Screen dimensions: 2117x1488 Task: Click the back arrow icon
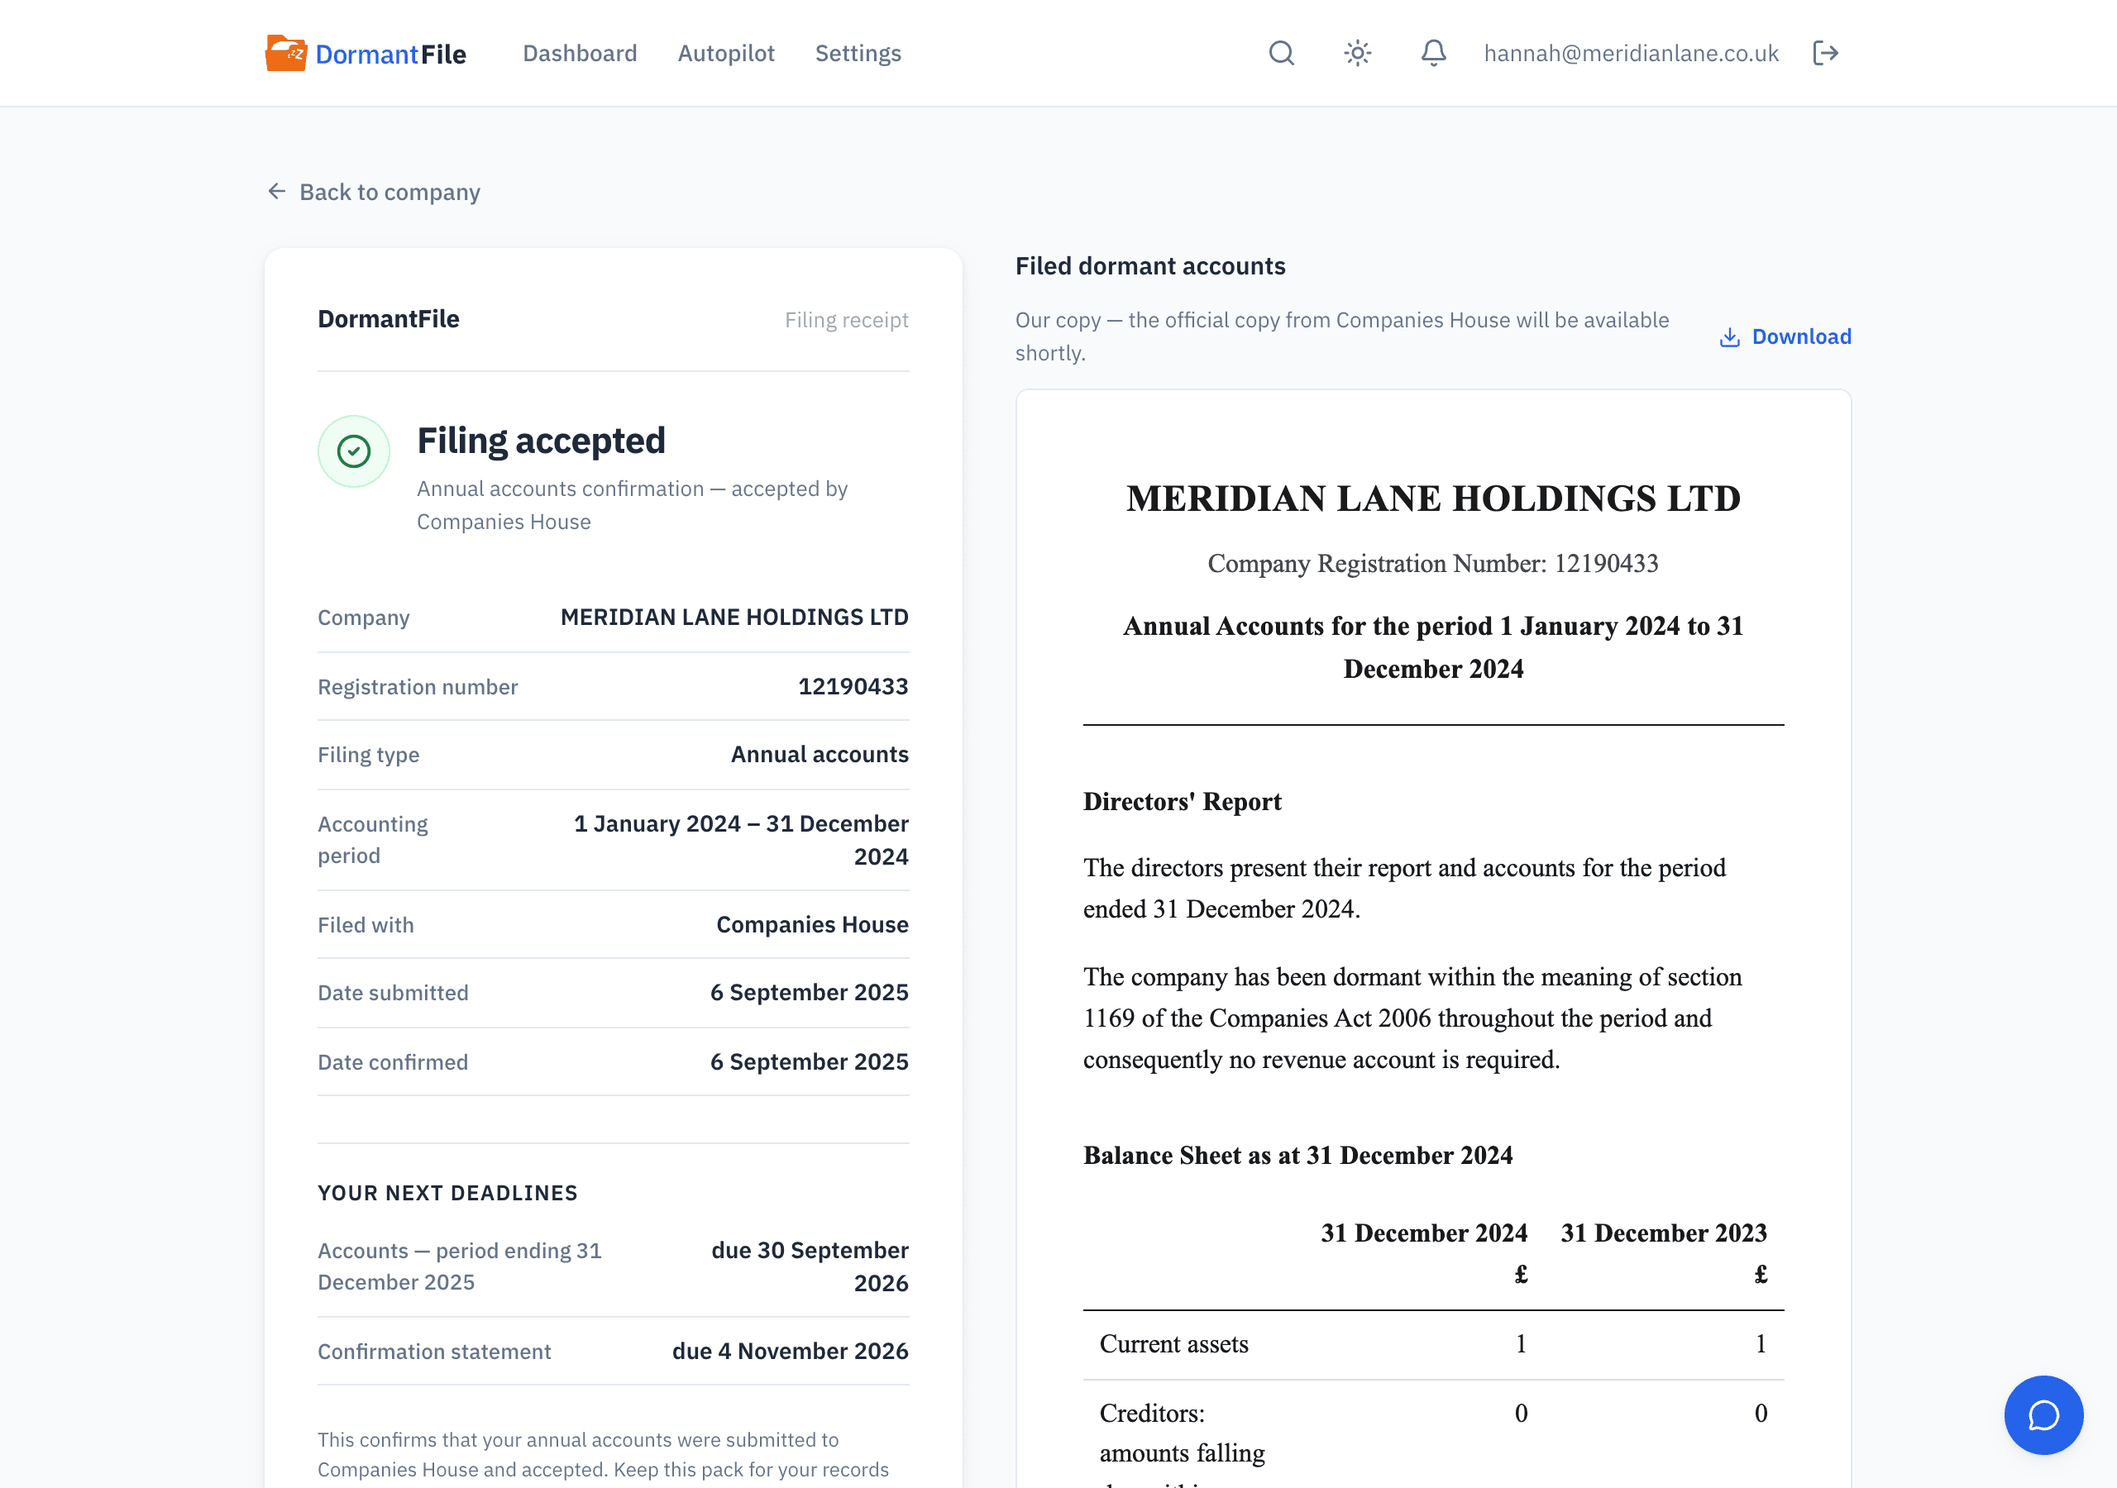coord(276,192)
